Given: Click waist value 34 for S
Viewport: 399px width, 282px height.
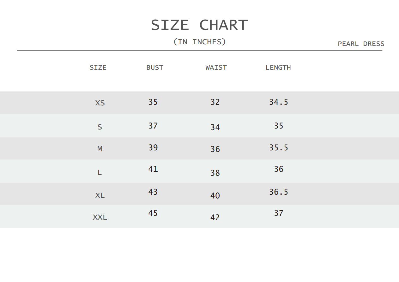Looking at the screenshot, I should click(x=215, y=127).
